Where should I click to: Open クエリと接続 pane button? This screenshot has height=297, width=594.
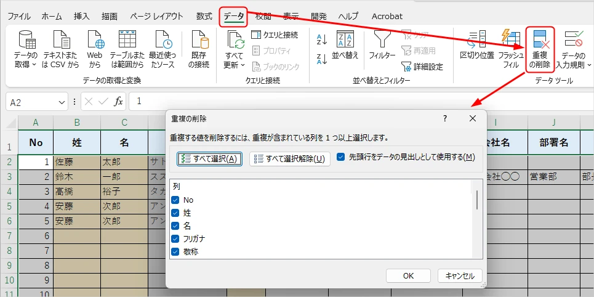tap(275, 35)
